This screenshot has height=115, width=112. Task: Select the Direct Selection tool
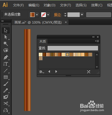point(6,37)
